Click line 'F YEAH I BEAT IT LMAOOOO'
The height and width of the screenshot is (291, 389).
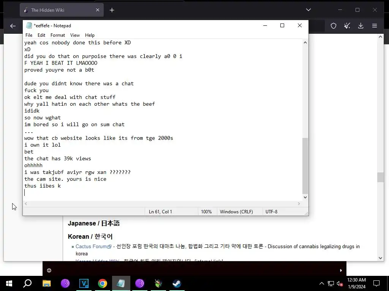[x=61, y=63]
